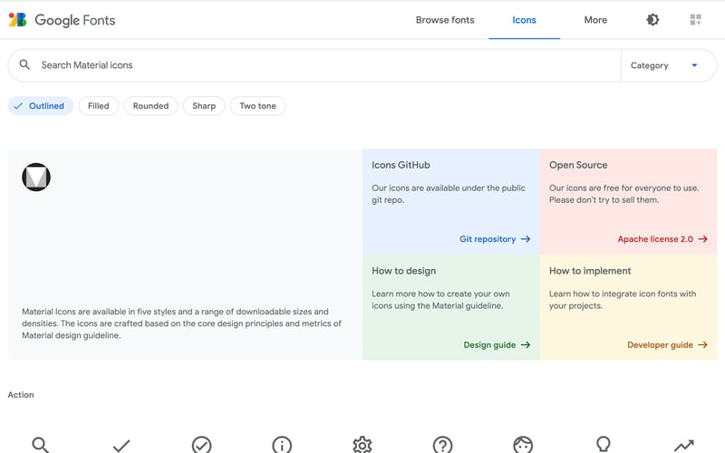Switch to the Sharp style chip
725x453 pixels.
tap(204, 106)
